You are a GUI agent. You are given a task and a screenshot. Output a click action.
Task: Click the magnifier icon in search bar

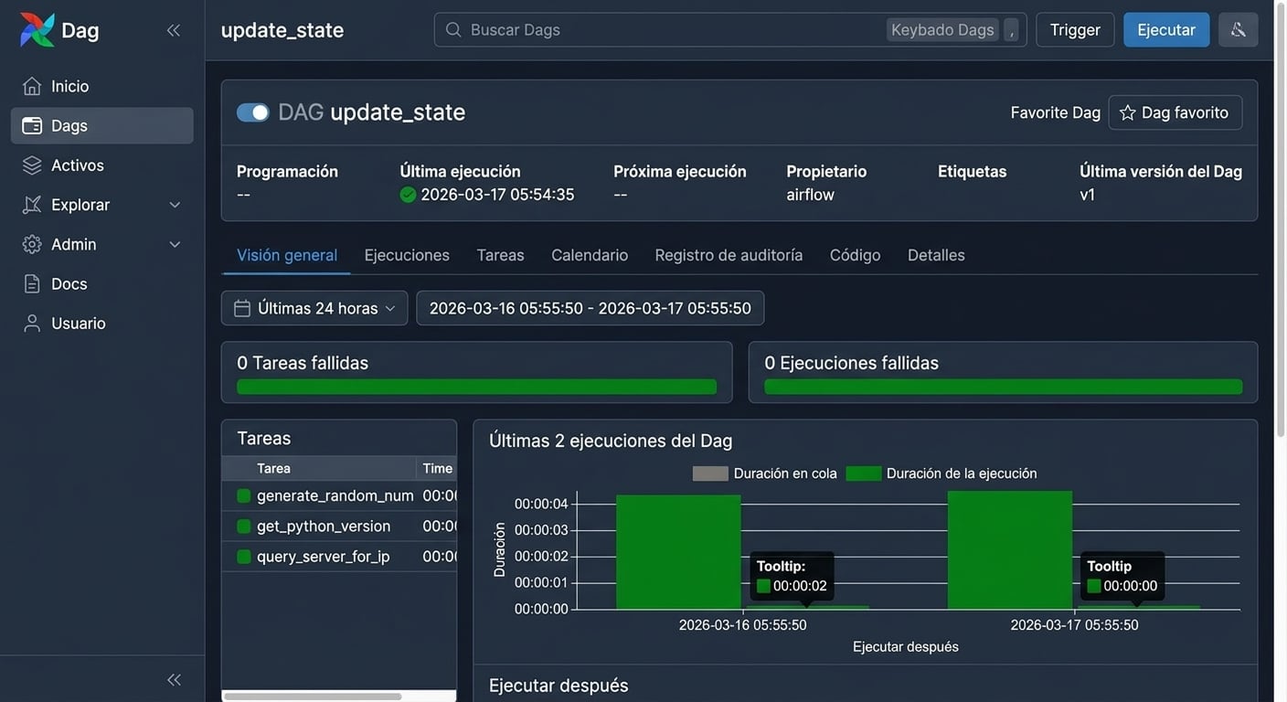click(453, 30)
